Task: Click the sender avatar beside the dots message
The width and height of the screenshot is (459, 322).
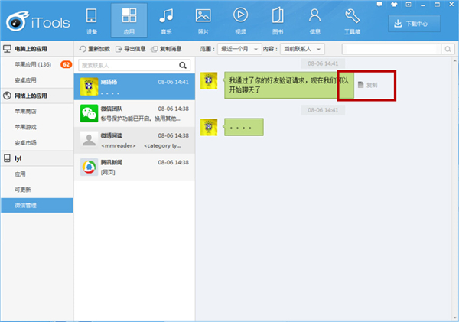Action: [x=209, y=127]
